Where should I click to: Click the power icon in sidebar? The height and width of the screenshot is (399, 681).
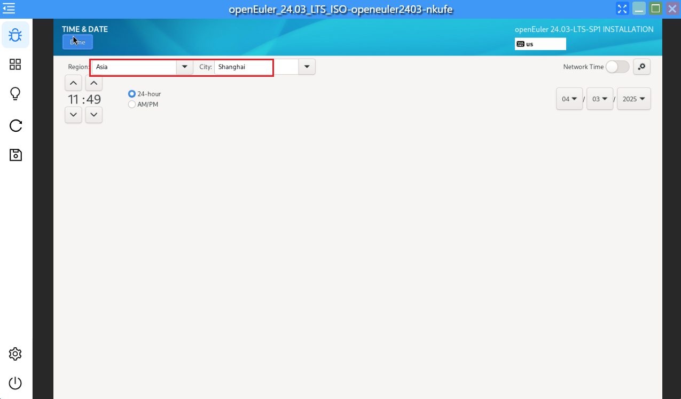click(15, 383)
